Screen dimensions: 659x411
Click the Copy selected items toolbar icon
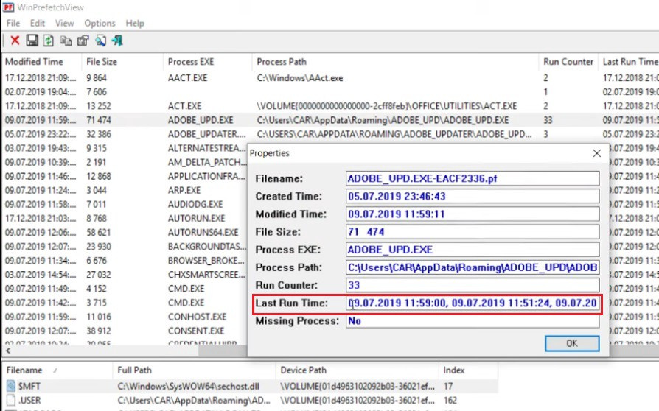[66, 41]
